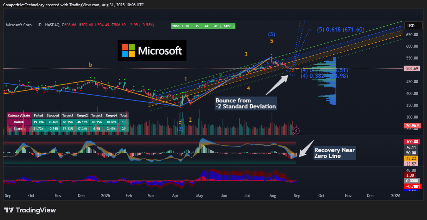Toggle the USD currency label in the top-right
Viewport: 427px width, 220px height.
pyautogui.click(x=413, y=25)
